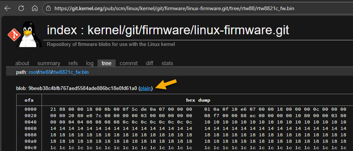Open kernel/git/firmware/linux-firmware.git title link
353x151 pixels.
coord(188,30)
